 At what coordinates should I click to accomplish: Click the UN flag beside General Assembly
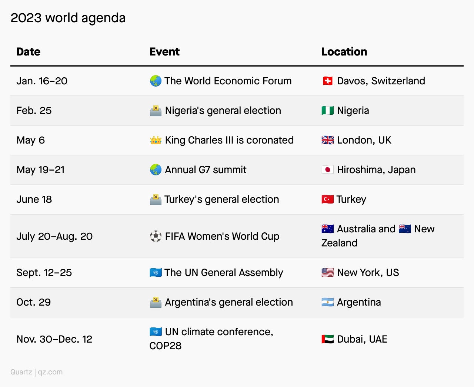point(156,272)
